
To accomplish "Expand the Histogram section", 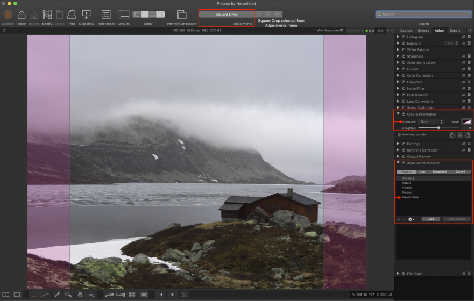I will click(x=398, y=37).
